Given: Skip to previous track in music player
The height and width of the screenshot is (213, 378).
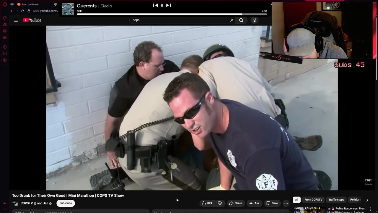Looking at the screenshot, I should pyautogui.click(x=155, y=5).
